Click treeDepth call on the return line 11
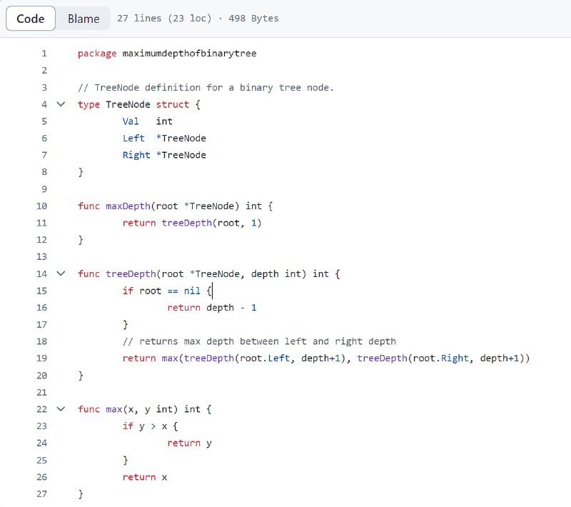Screen dimensions: 571x507 click(186, 223)
